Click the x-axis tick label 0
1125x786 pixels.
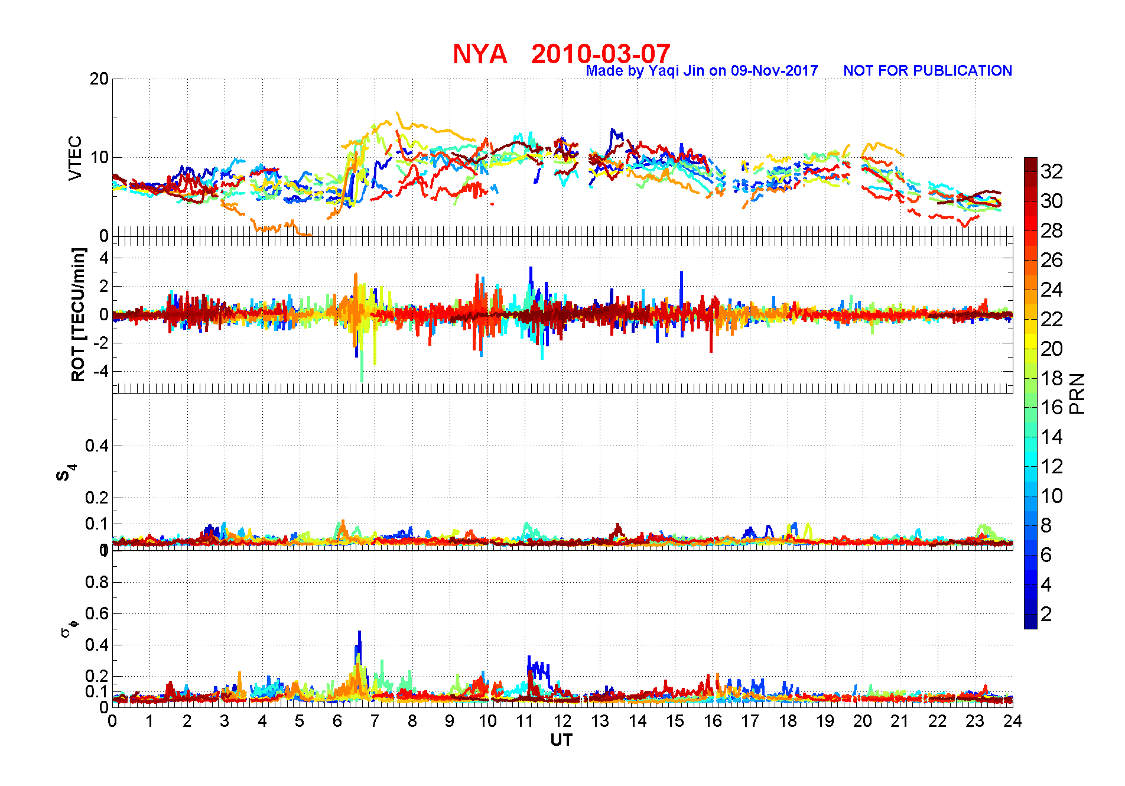(x=112, y=721)
